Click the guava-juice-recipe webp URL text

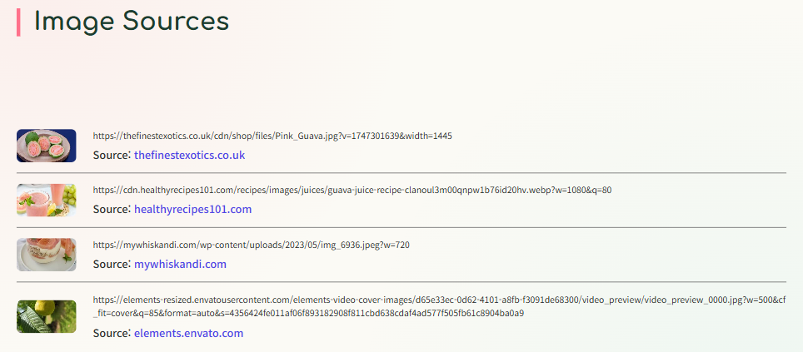click(352, 190)
